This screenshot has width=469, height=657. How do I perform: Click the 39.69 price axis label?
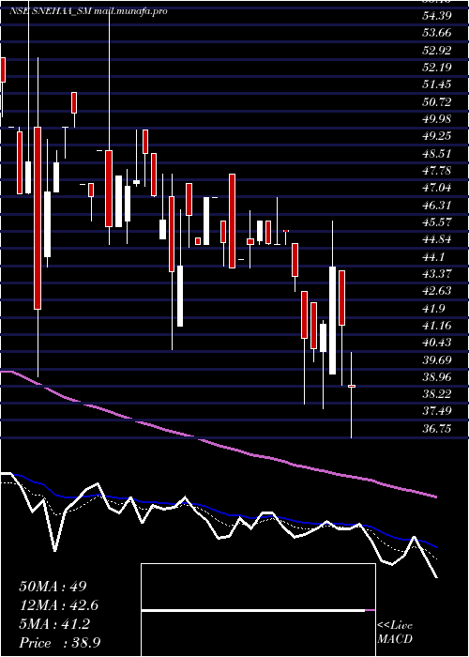435,359
